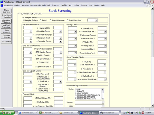
Task: Open the Windows Explorer taskbar group
Action: click(x=68, y=113)
